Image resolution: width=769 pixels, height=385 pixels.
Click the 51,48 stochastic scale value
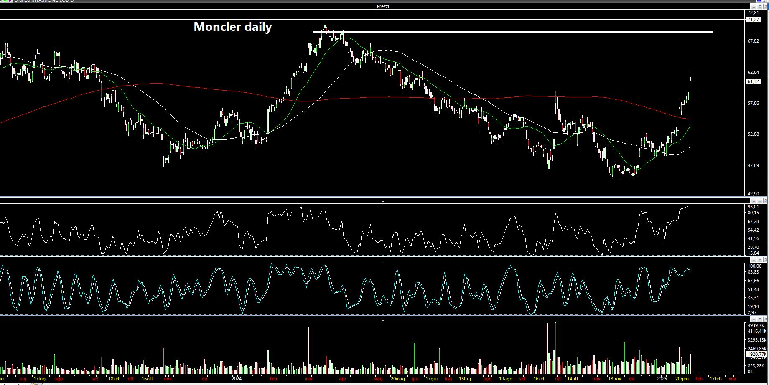[x=753, y=289]
